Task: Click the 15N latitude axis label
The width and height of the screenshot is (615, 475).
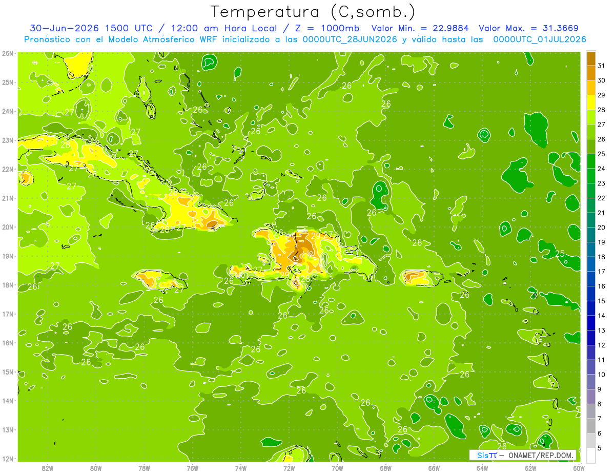Action: [x=8, y=371]
